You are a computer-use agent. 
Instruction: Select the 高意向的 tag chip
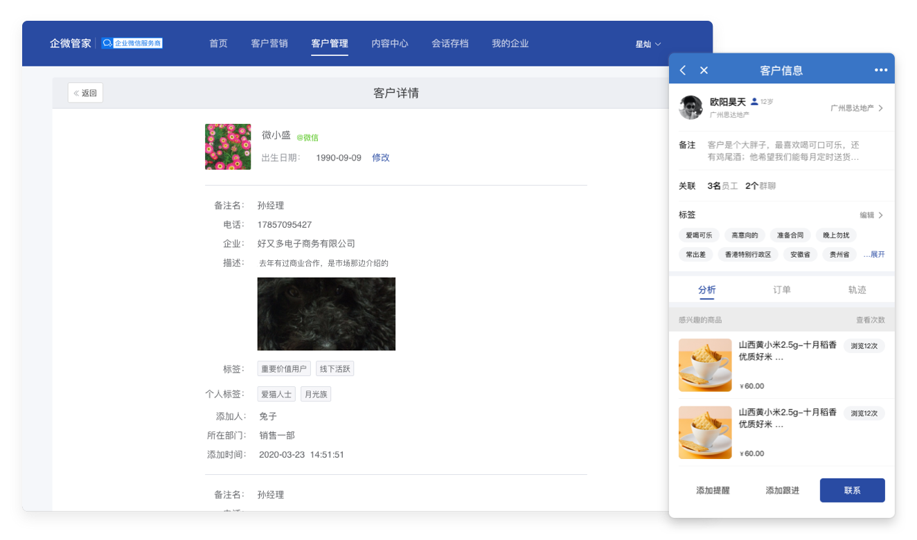click(x=745, y=235)
